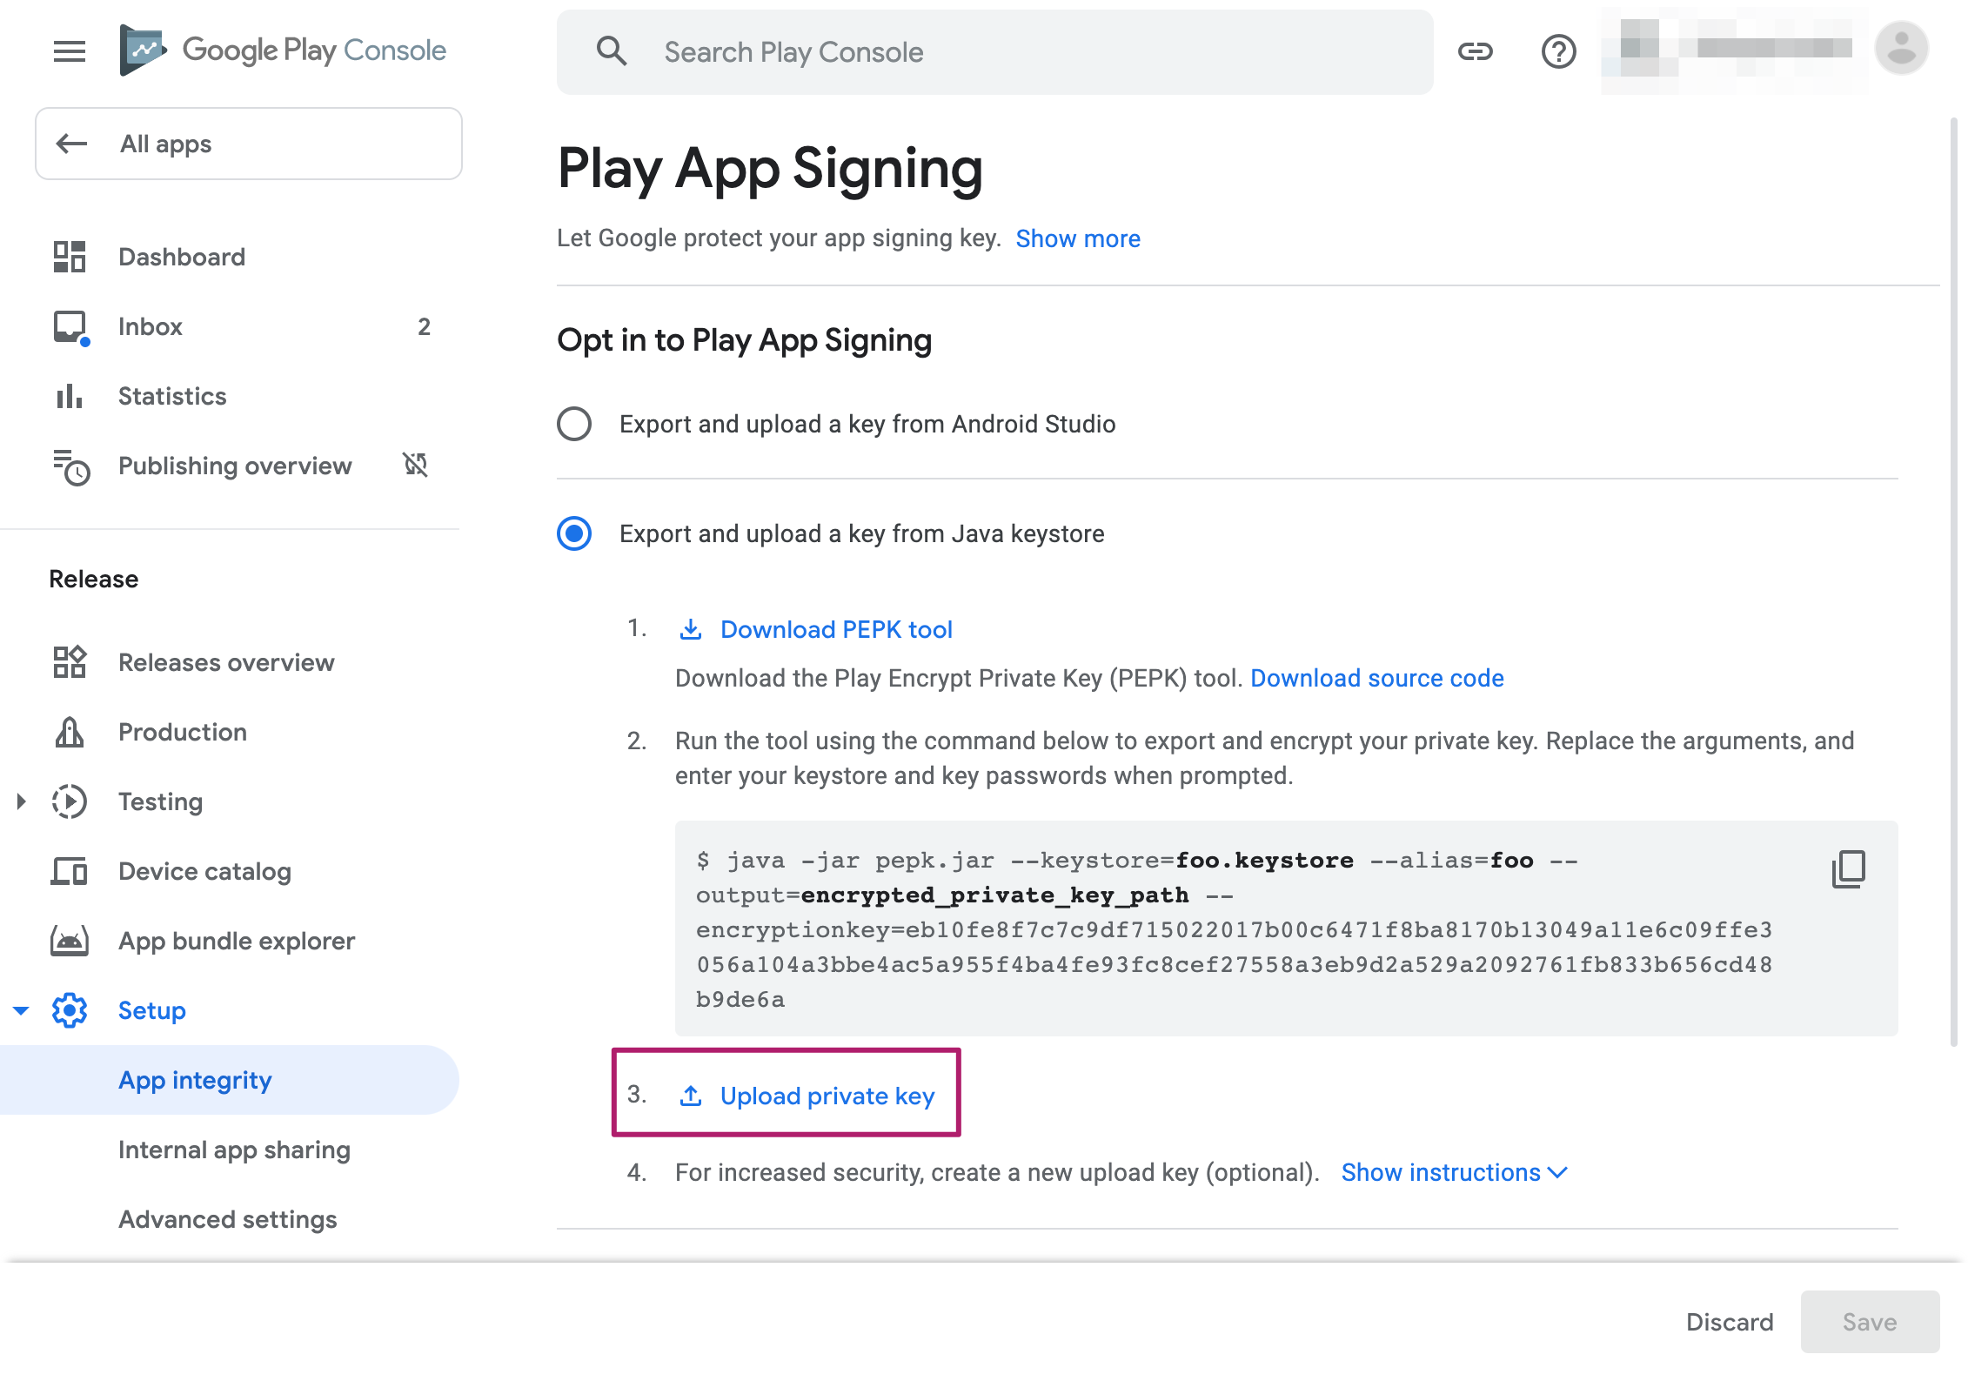Open Publishing overview
This screenshot has width=1968, height=1381.
point(234,466)
